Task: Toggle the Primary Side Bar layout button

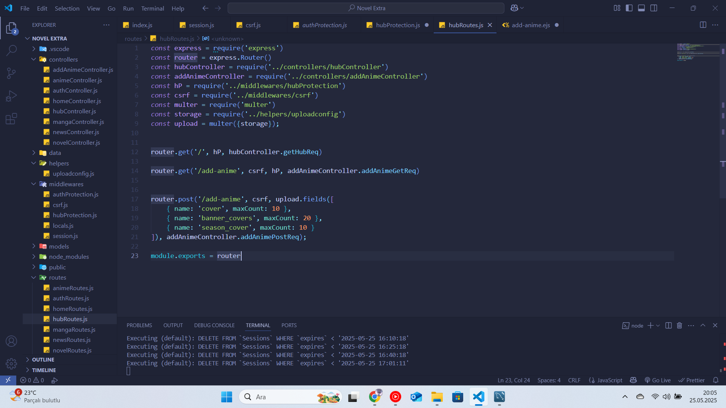Action: pyautogui.click(x=629, y=8)
